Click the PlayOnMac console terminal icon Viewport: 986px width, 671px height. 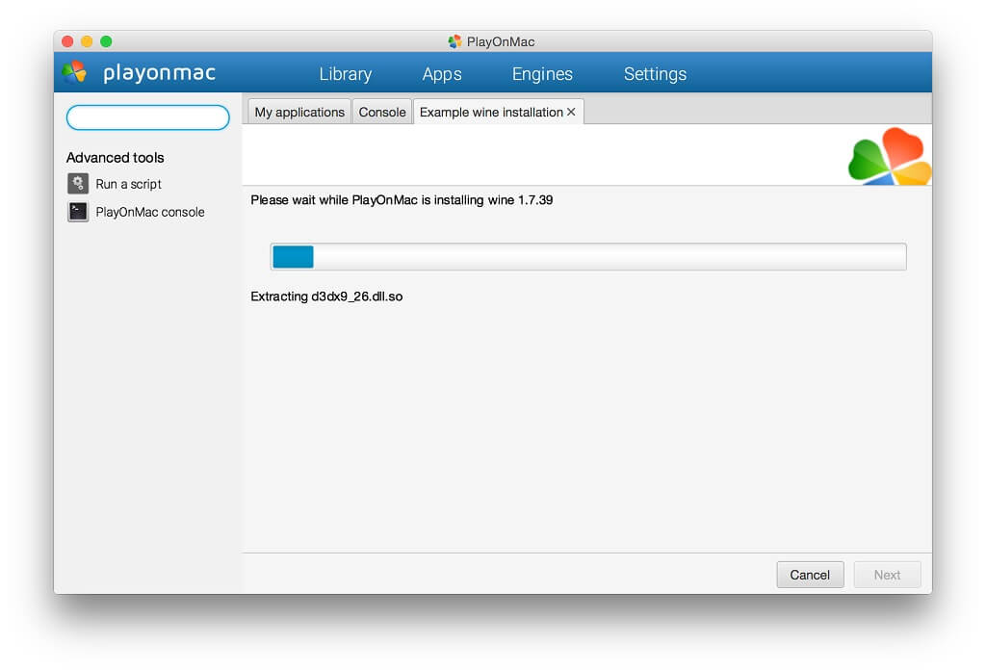pyautogui.click(x=78, y=212)
